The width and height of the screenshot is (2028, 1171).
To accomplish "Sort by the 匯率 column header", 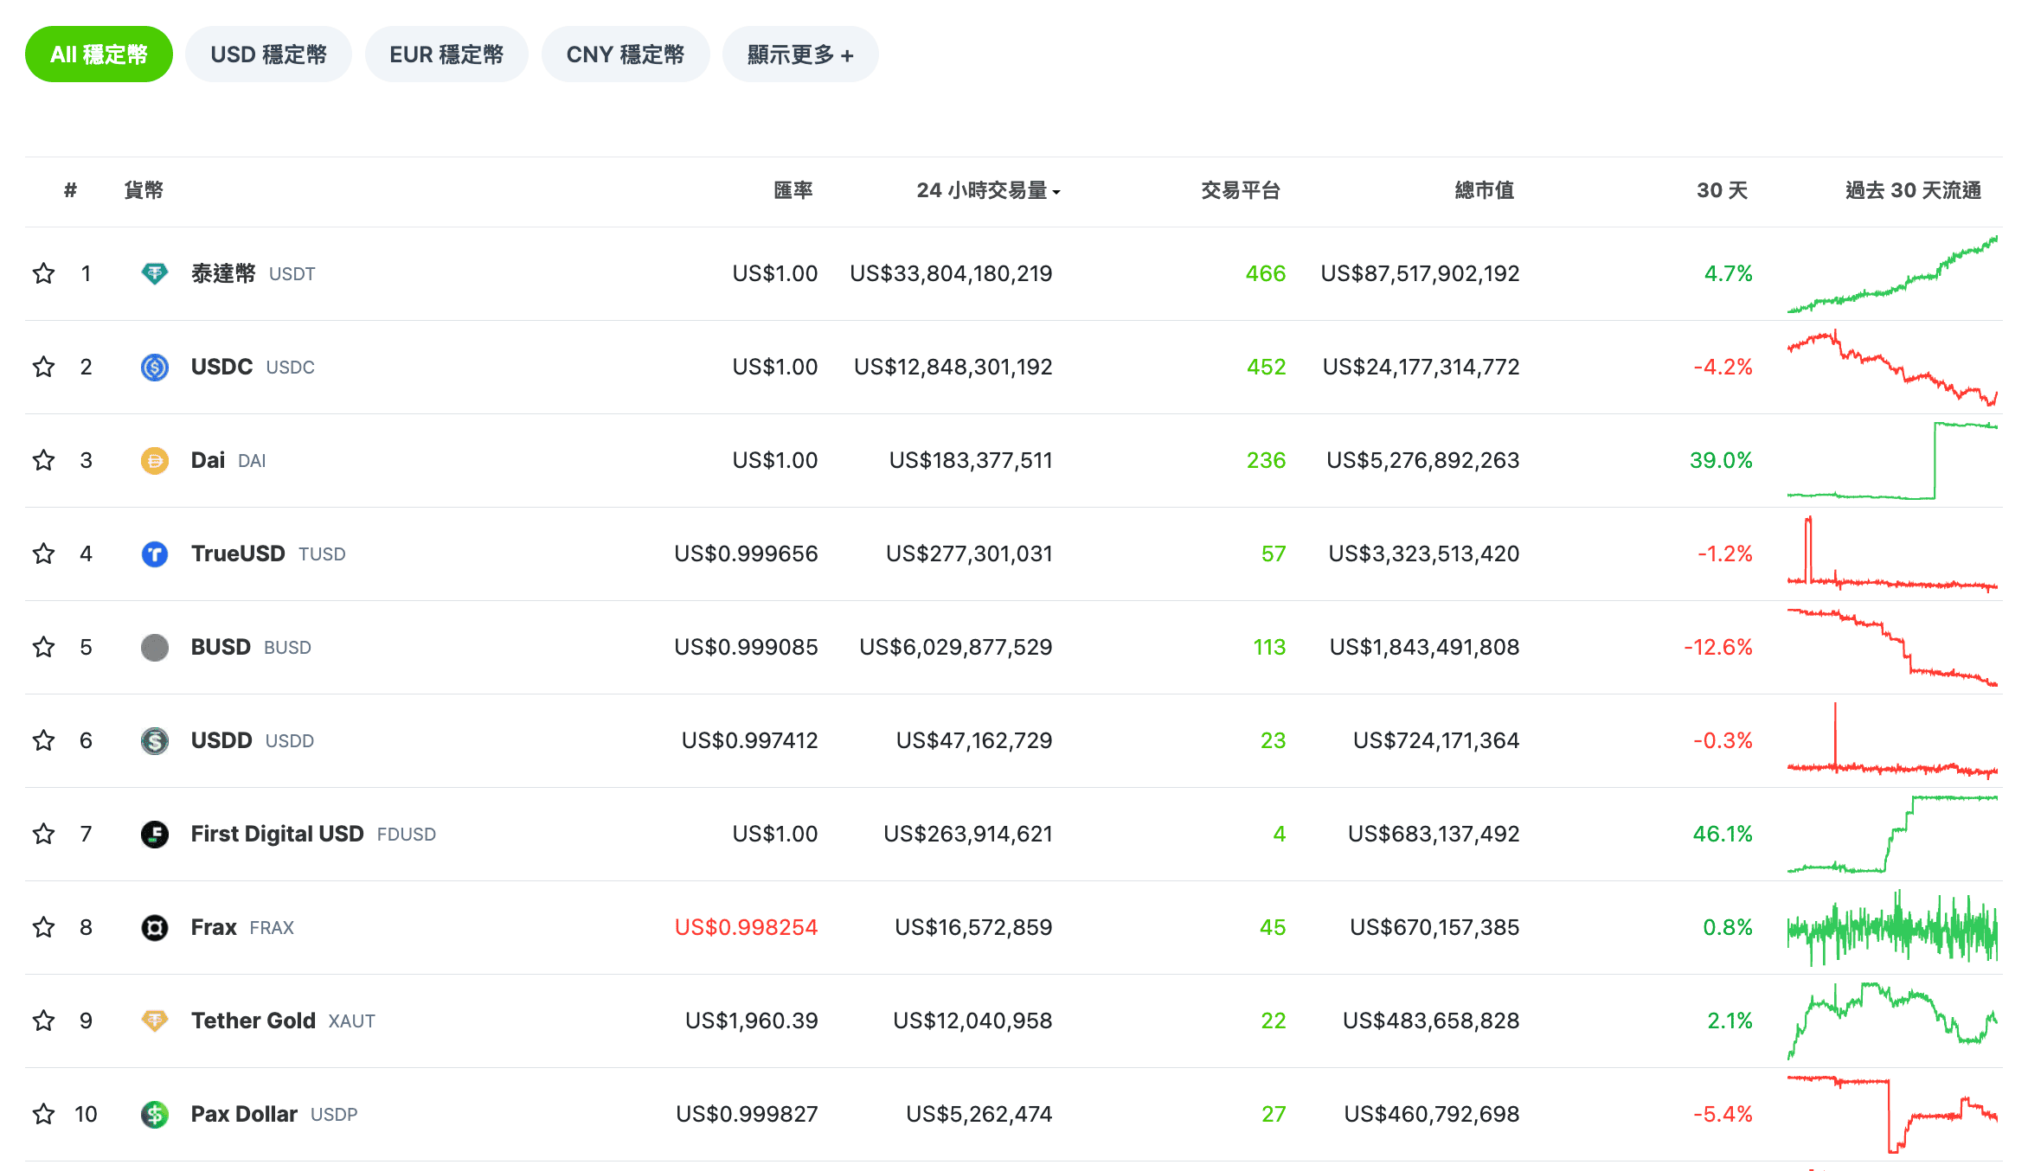I will (x=793, y=190).
